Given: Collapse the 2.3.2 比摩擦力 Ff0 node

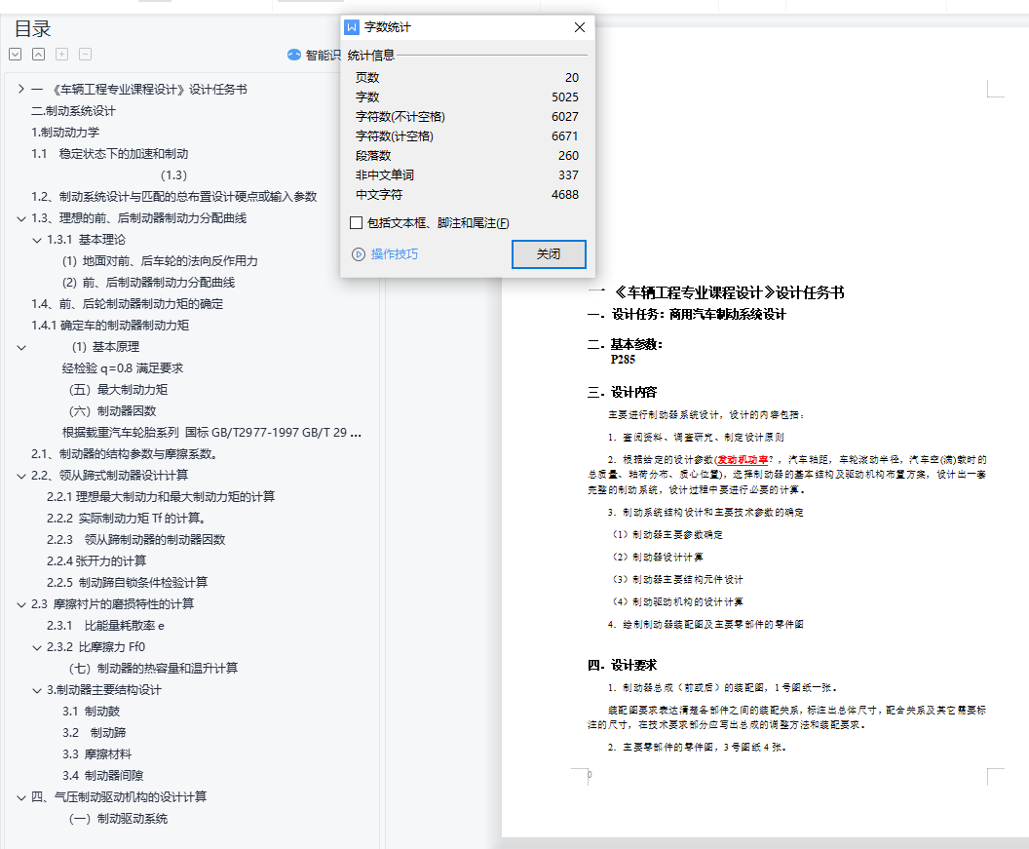Looking at the screenshot, I should click(37, 647).
